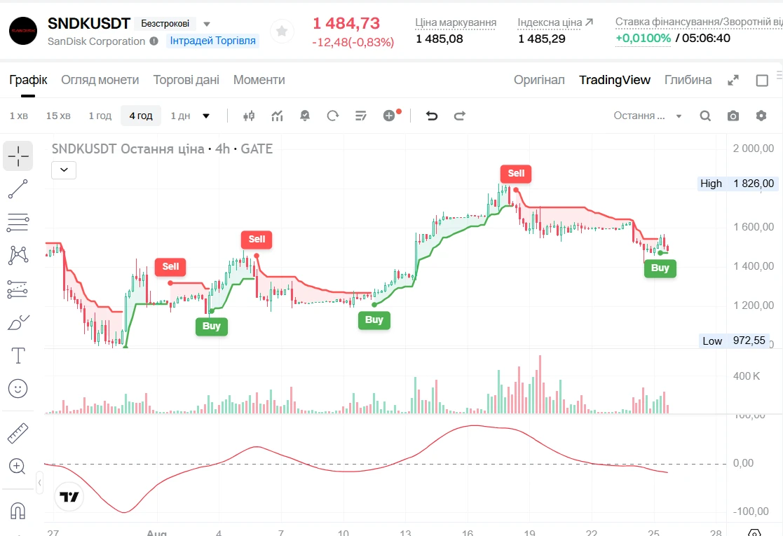Click the SanDisk info icon

(154, 41)
